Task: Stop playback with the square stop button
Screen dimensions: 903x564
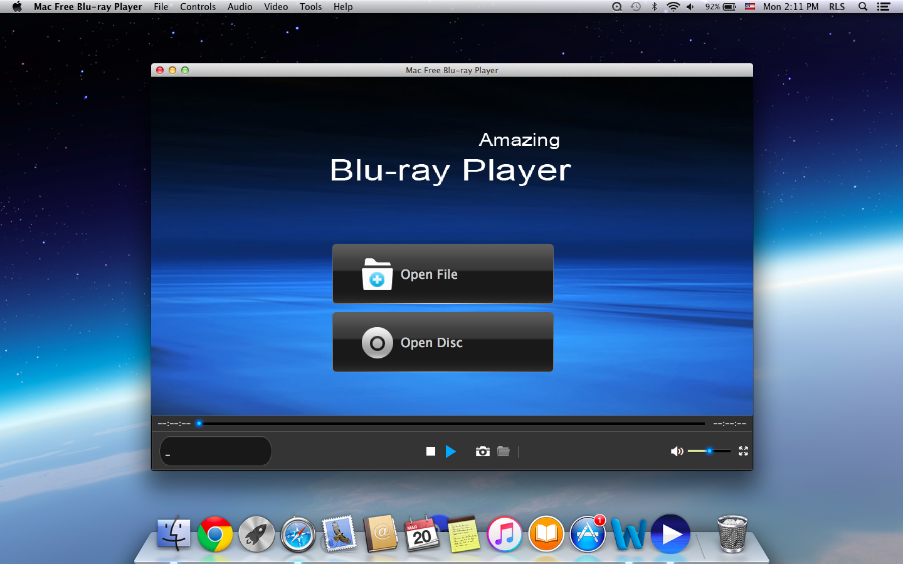Action: click(431, 451)
